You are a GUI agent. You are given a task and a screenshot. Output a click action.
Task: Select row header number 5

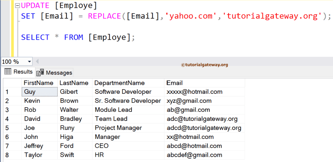(x=12, y=128)
